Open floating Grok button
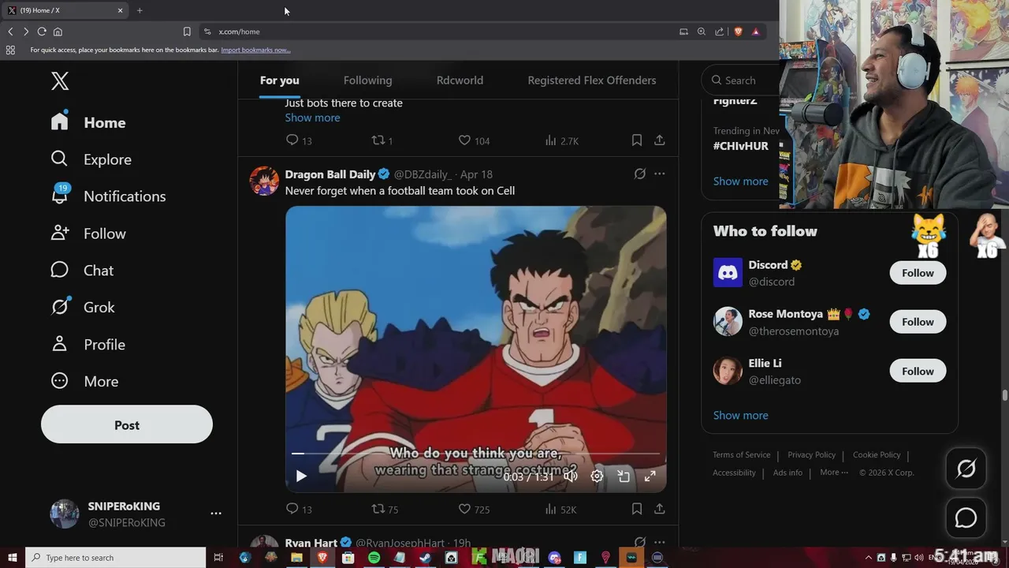Screen dimensions: 1009x568 (966, 469)
